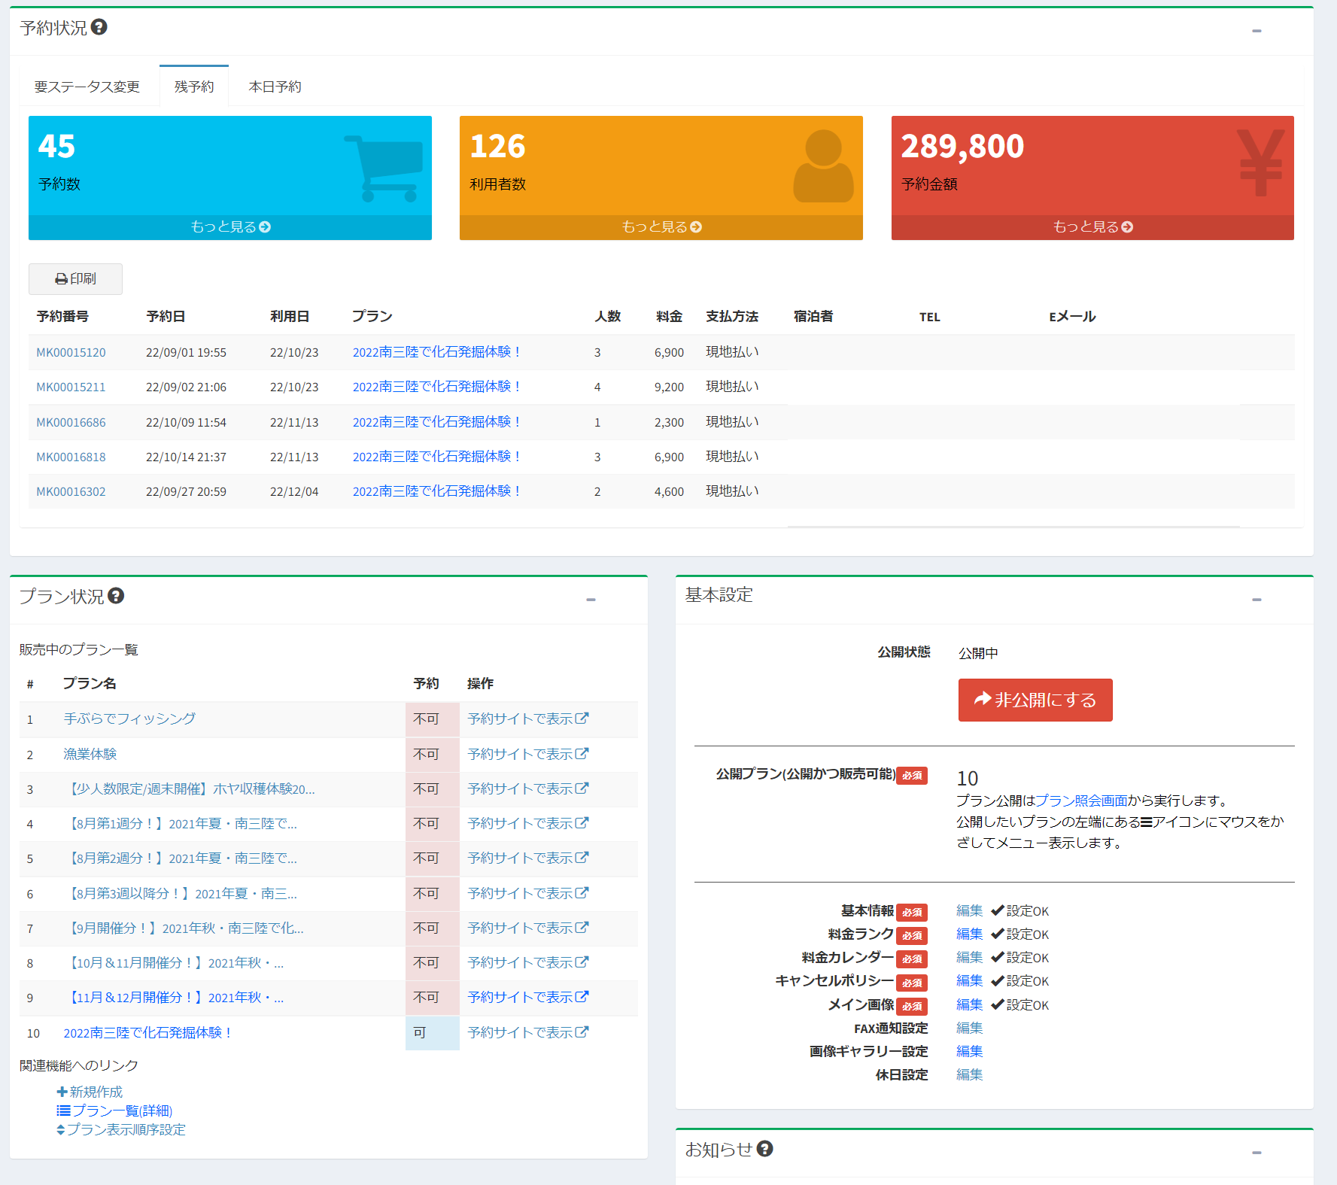
Task: Click help icon next to お知らせ
Action: pyautogui.click(x=765, y=1149)
